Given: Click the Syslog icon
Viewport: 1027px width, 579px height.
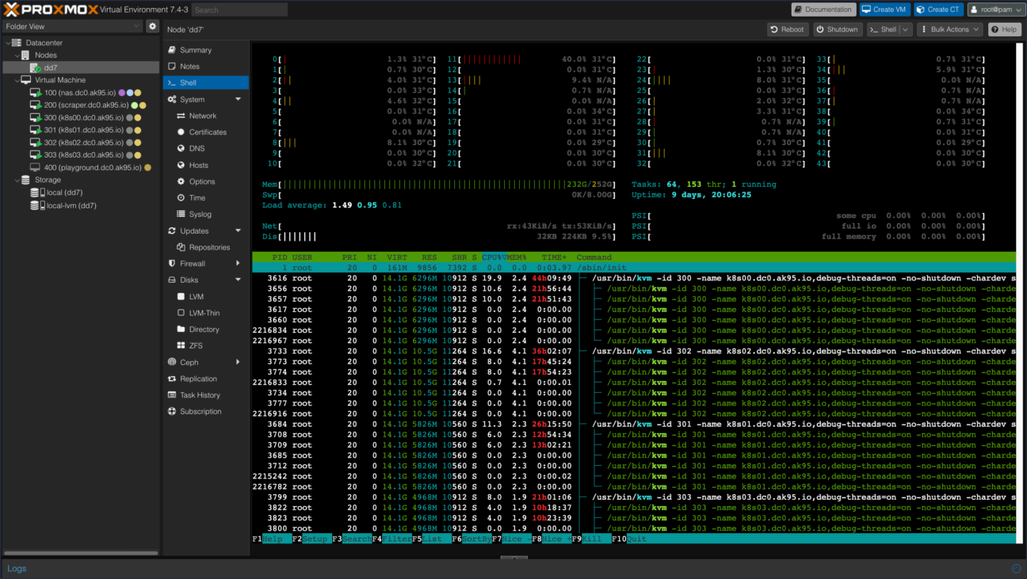Looking at the screenshot, I should click(x=181, y=214).
